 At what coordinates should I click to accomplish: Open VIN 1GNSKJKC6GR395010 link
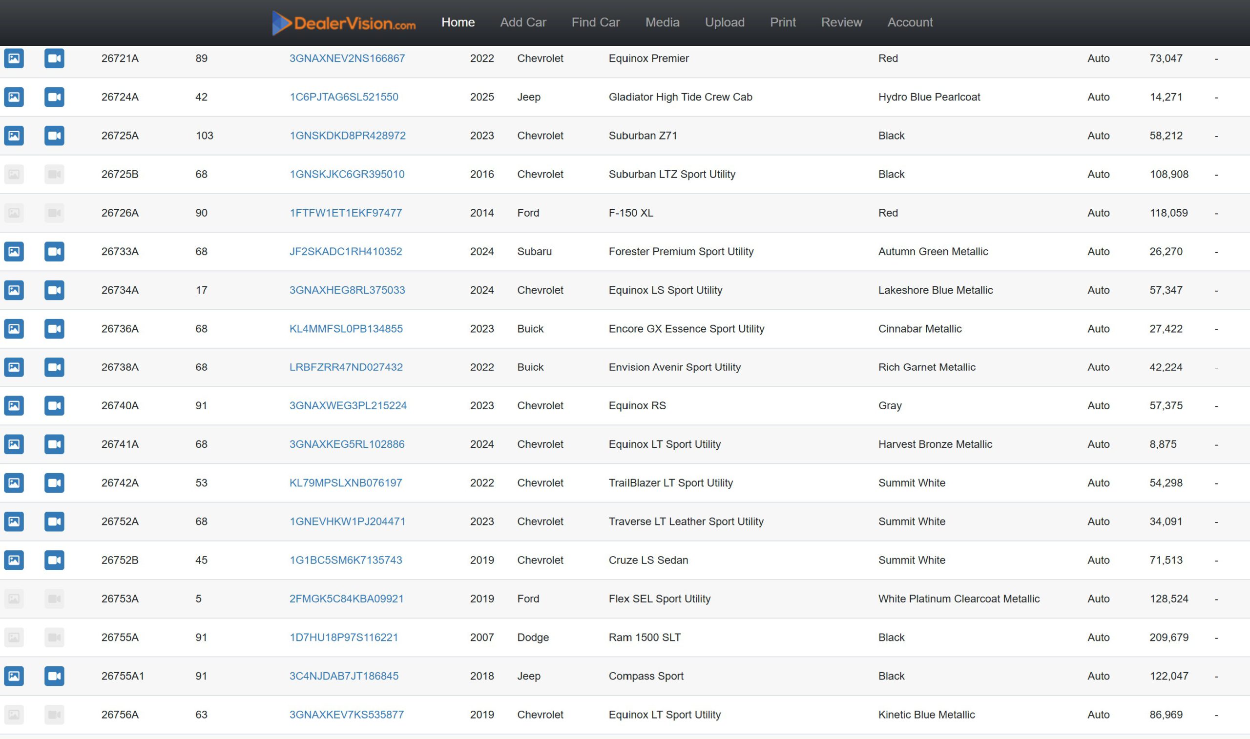point(347,174)
